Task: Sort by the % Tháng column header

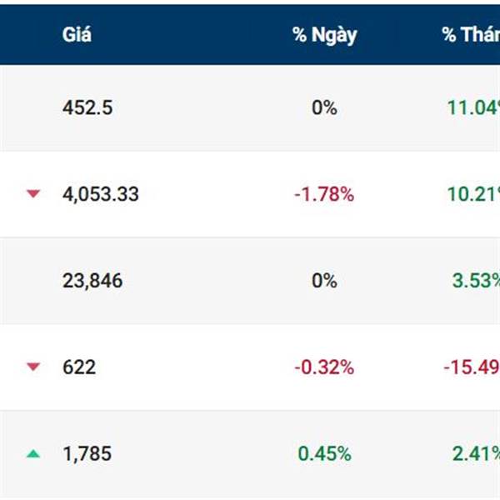Action: pyautogui.click(x=471, y=34)
